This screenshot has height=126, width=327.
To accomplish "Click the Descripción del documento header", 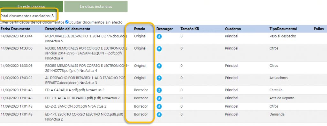I will (x=68, y=29).
